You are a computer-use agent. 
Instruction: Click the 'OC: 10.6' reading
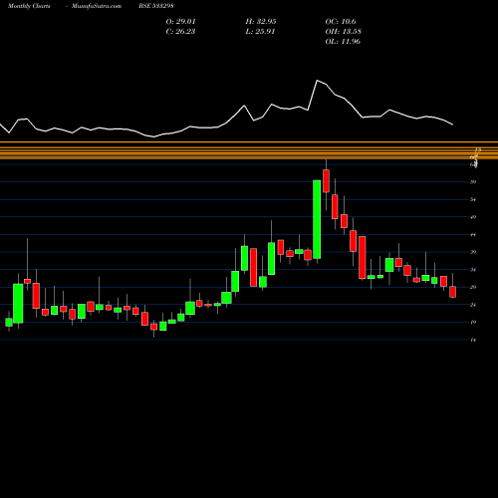click(341, 22)
